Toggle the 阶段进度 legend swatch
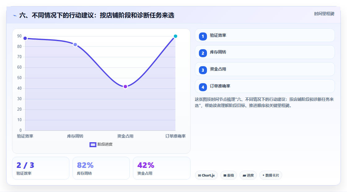This screenshot has width=347, height=192. pyautogui.click(x=93, y=144)
